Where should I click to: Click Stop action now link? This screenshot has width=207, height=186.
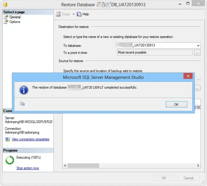point(28,168)
